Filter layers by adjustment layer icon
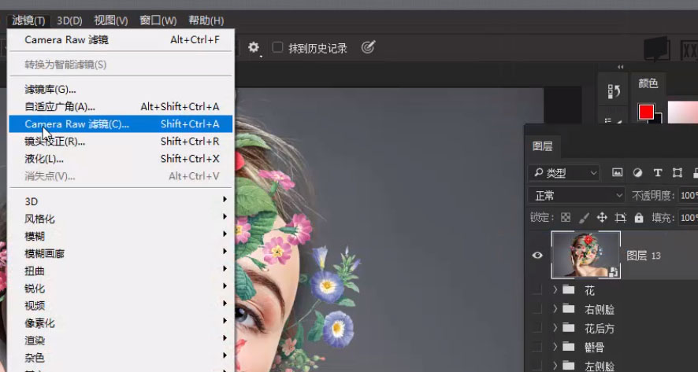This screenshot has height=372, width=698. coord(637,173)
